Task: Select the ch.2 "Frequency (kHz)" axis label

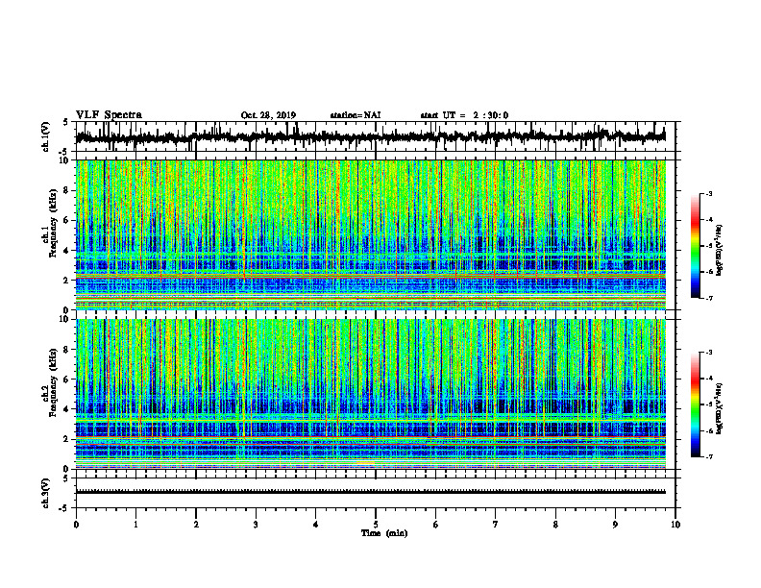Action: [53, 382]
